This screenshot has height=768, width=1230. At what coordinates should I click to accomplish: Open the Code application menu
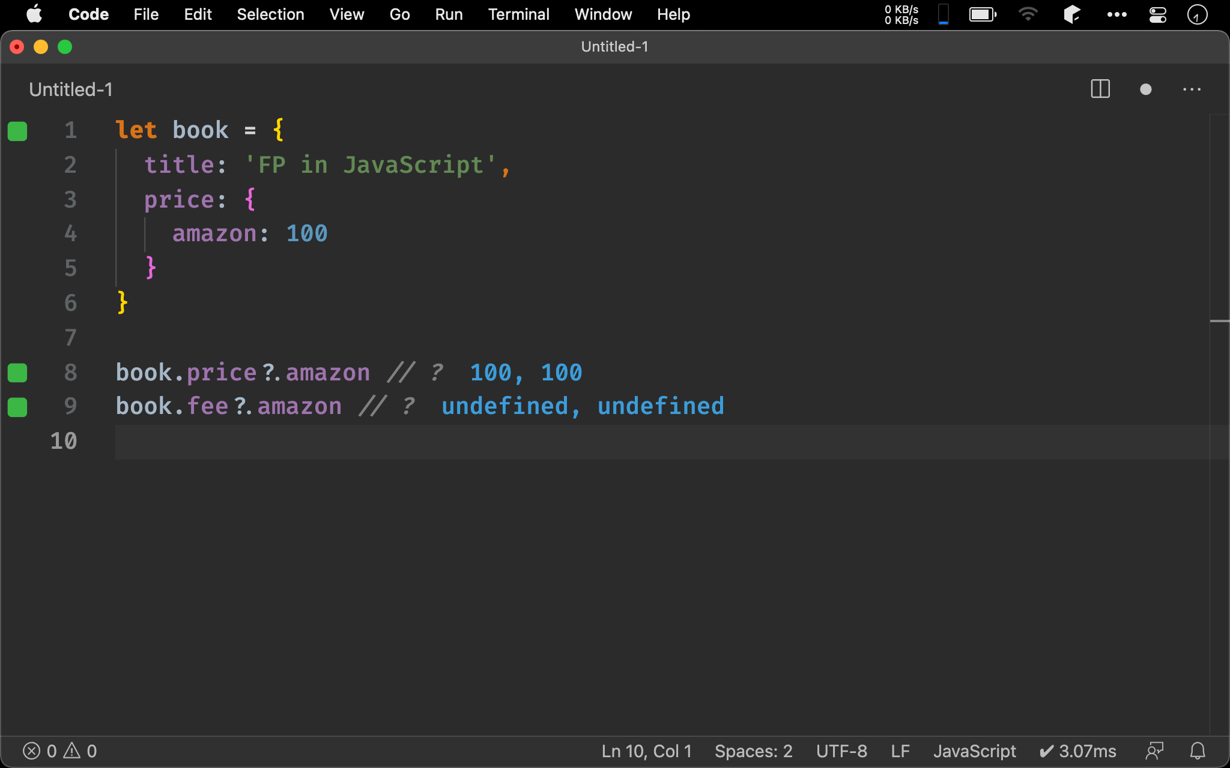coord(88,14)
